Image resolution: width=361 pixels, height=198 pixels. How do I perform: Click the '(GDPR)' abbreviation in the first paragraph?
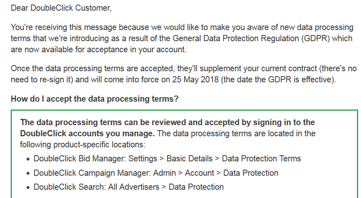pyautogui.click(x=315, y=38)
